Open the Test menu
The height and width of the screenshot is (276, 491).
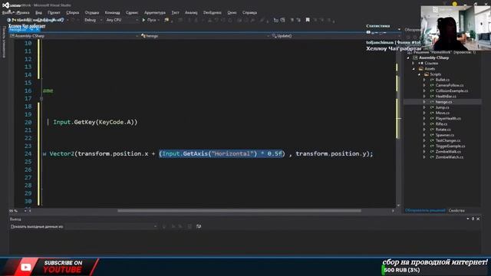176,12
